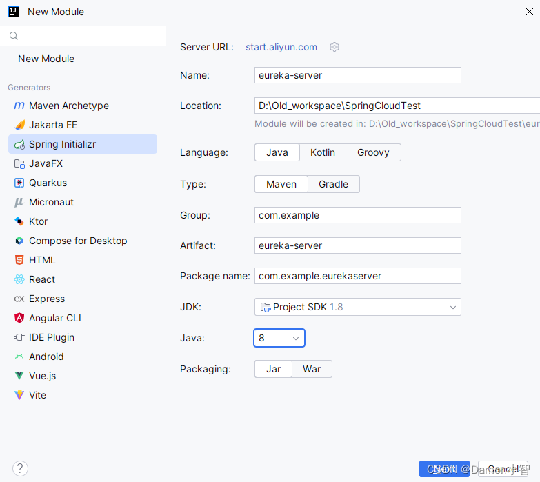Open help question mark icon

(20, 468)
